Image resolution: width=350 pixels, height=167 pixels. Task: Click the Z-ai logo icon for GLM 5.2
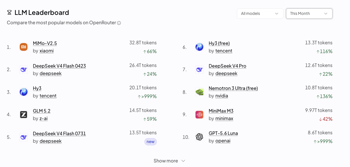tap(24, 115)
